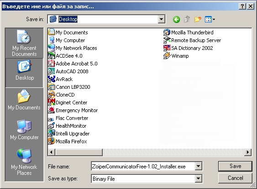Select the Emergency Monitor shortcut icon

(x=52, y=110)
